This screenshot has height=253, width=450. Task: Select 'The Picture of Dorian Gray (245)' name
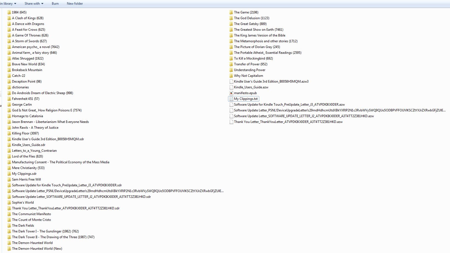[x=257, y=47]
